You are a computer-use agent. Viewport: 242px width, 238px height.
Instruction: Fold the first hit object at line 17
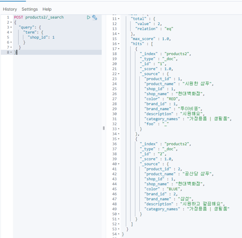[x=119, y=49]
